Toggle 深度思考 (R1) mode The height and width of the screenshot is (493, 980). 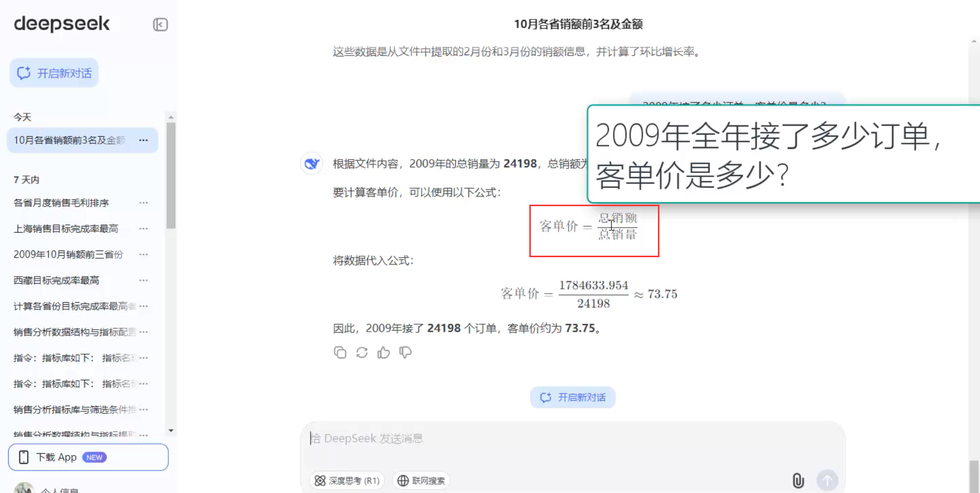click(x=347, y=480)
